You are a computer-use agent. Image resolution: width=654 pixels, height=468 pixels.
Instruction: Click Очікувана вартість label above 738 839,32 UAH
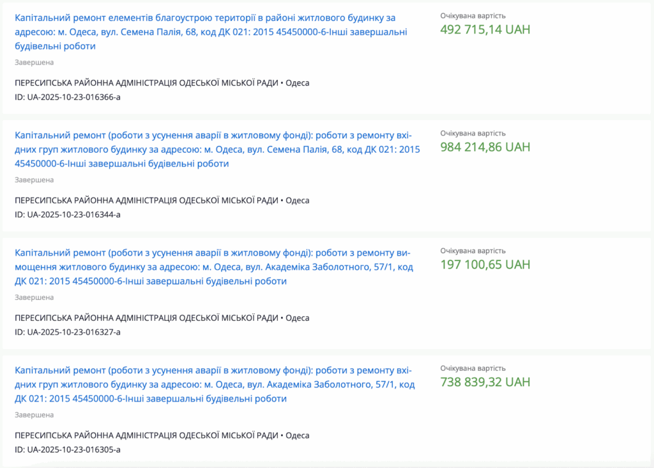pyautogui.click(x=473, y=368)
